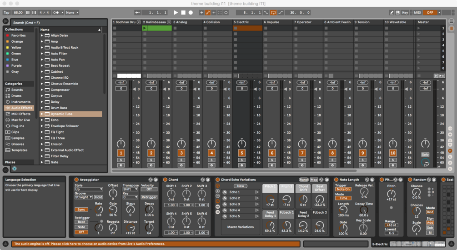Click the Echo 1 snapshot camera icon
The image size is (457, 250).
[225, 192]
